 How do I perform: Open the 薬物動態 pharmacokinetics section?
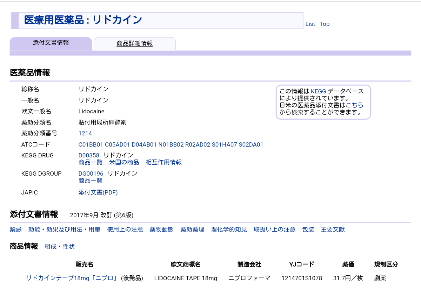click(x=161, y=229)
